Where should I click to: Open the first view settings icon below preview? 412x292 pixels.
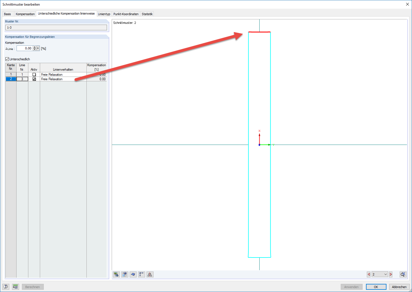tap(116, 274)
